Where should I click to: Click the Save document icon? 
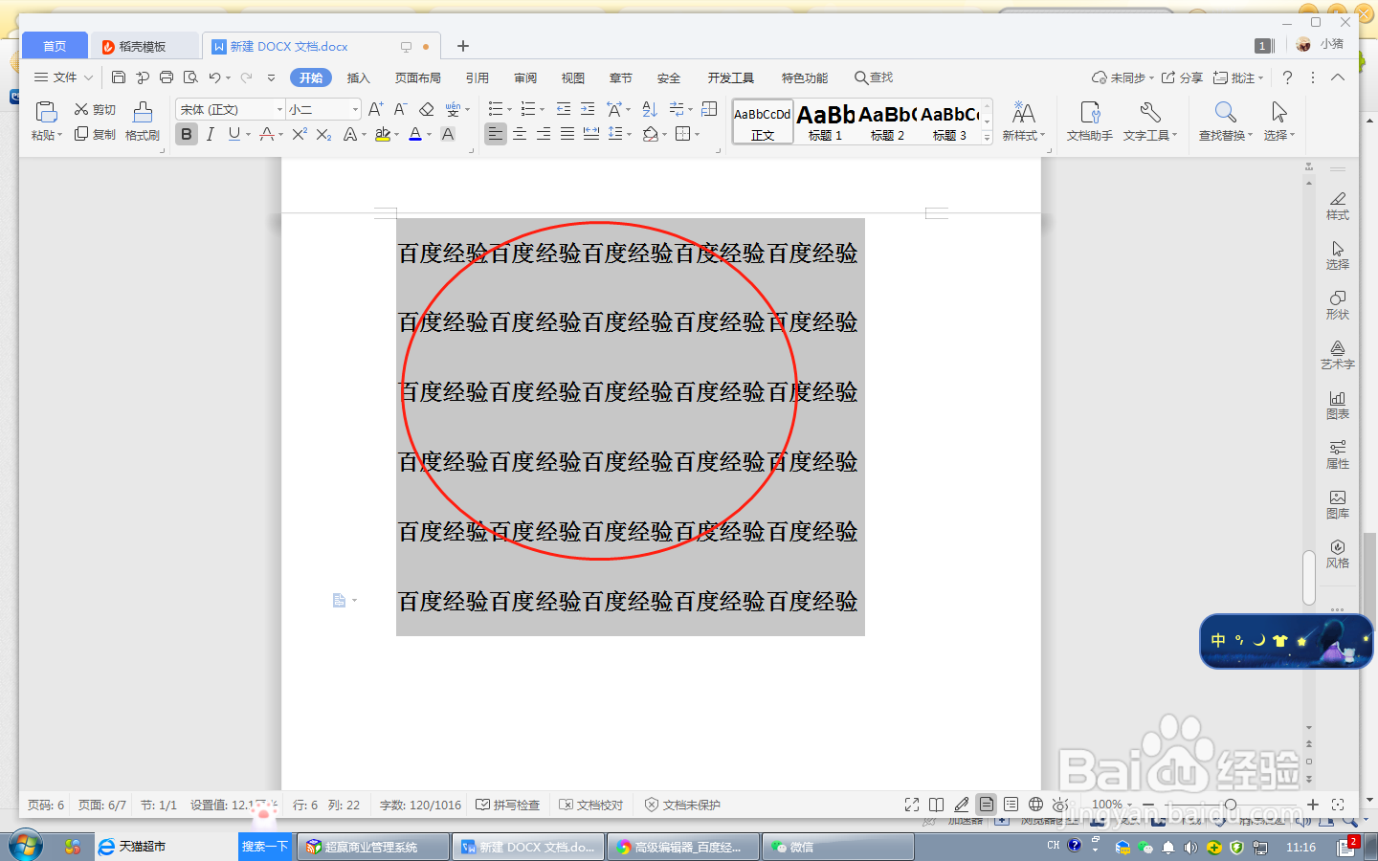(119, 77)
